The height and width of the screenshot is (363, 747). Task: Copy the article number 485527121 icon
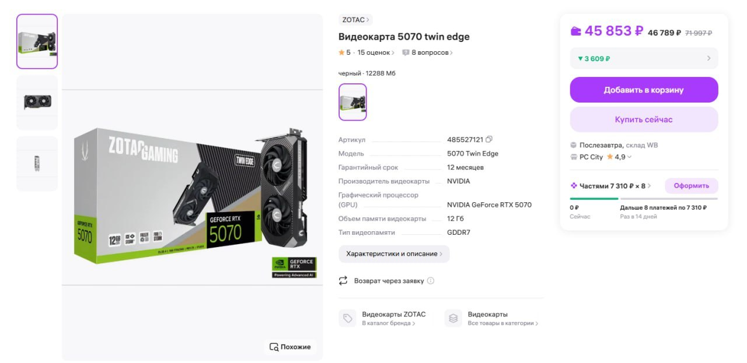coord(489,139)
